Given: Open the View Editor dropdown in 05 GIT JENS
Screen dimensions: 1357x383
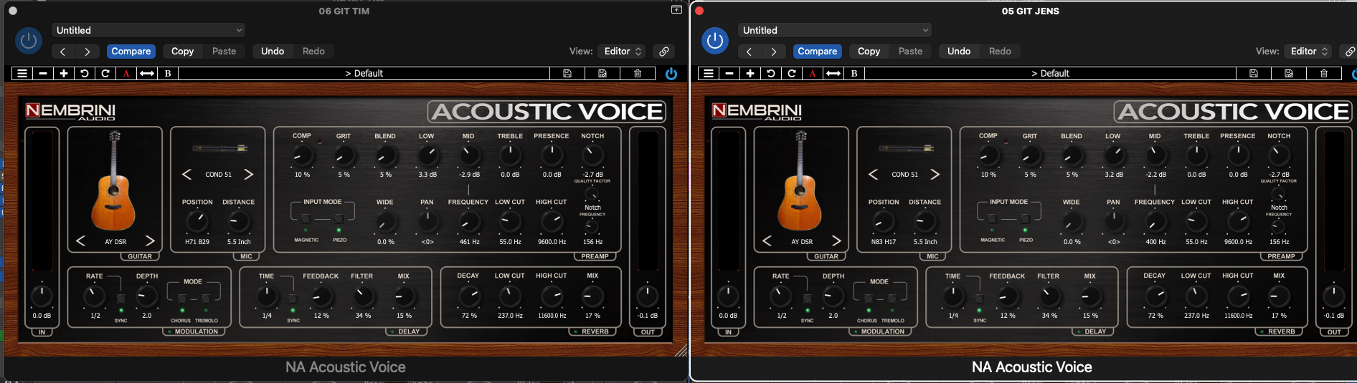Looking at the screenshot, I should (1308, 52).
